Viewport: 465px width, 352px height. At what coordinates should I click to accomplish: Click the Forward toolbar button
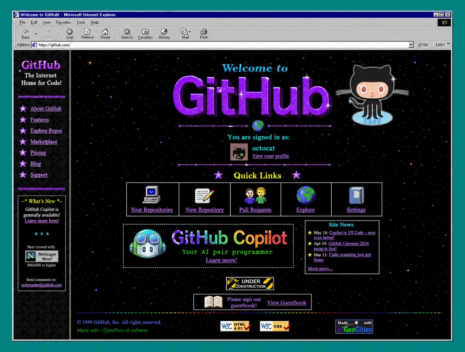[48, 34]
